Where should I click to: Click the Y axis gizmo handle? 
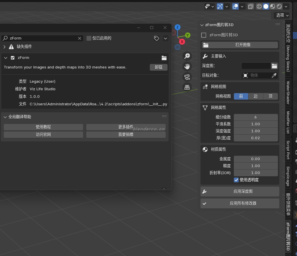click(187, 35)
